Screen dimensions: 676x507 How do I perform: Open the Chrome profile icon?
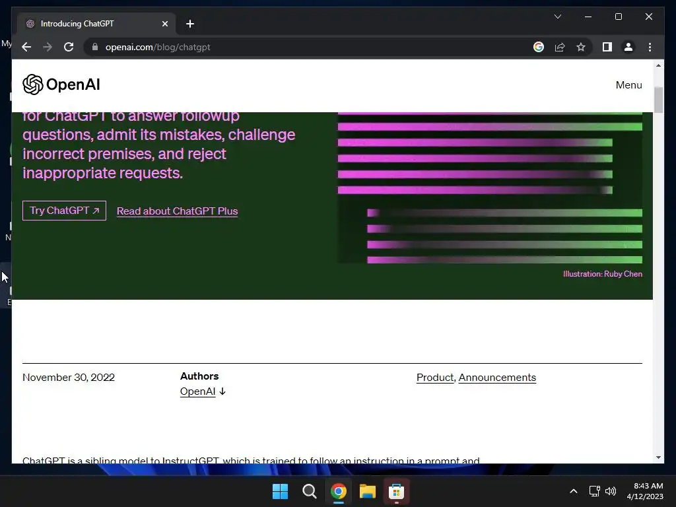628,47
